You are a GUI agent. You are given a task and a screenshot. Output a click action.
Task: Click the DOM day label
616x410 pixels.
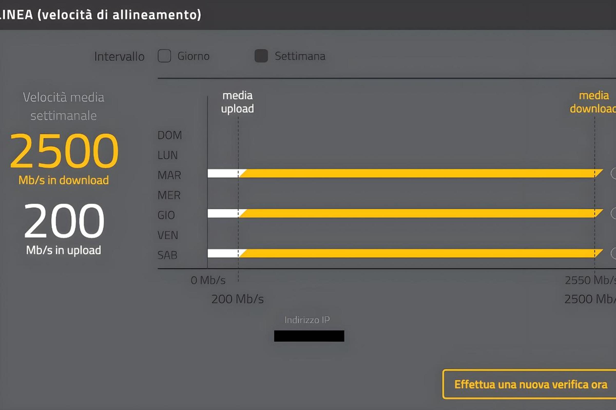click(169, 135)
